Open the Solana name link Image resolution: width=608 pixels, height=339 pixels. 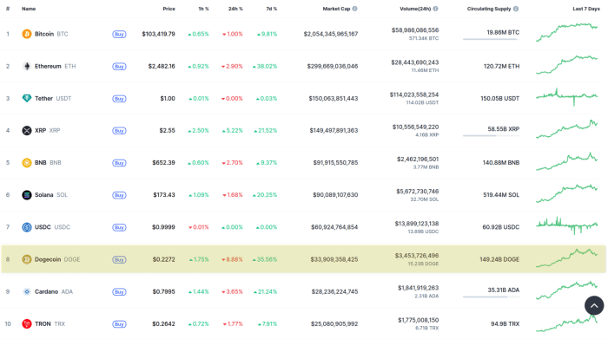43,195
